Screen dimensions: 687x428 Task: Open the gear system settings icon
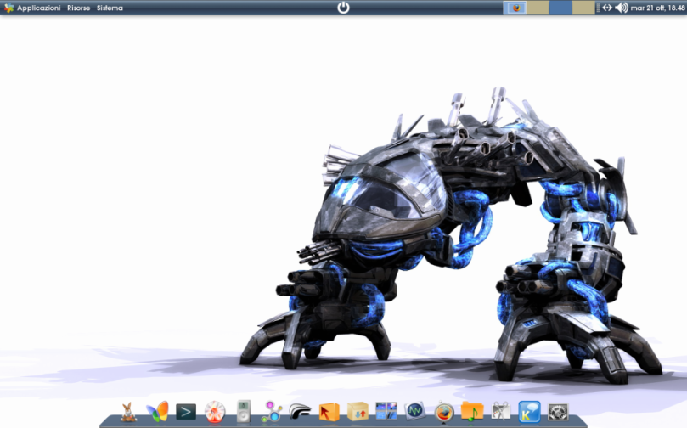[558, 412]
